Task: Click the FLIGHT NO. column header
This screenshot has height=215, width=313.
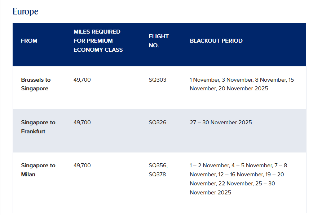Action: click(159, 41)
